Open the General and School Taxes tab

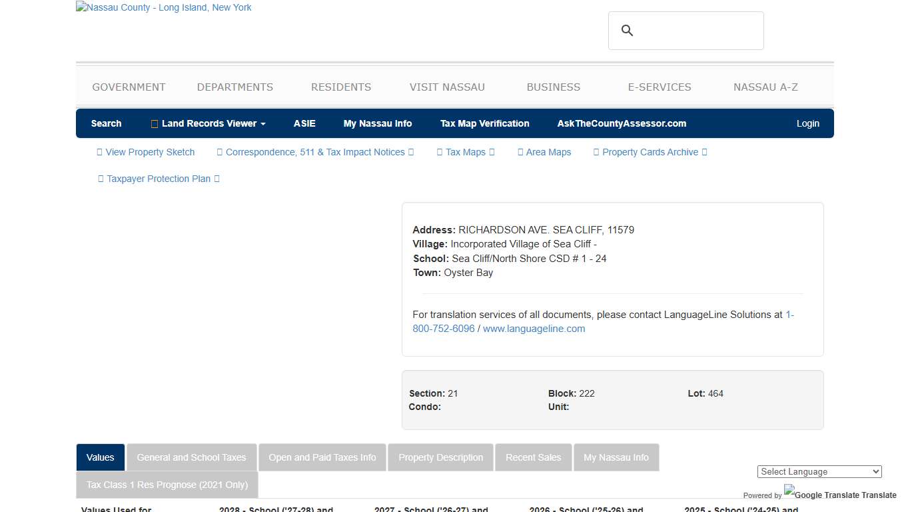tap(191, 457)
